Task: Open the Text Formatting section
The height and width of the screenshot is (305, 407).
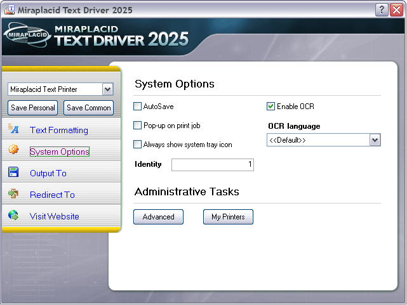Action: point(59,130)
